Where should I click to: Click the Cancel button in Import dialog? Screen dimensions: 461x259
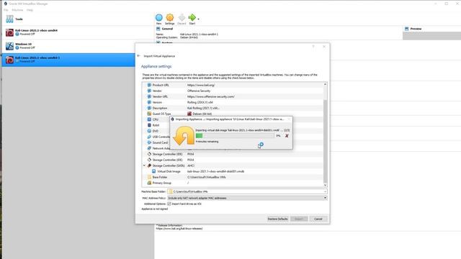coord(318,219)
